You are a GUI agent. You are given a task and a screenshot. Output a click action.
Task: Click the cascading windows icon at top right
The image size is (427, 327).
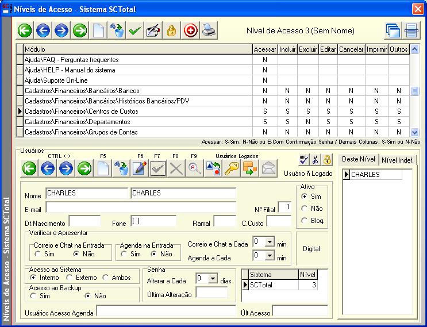[393, 31]
